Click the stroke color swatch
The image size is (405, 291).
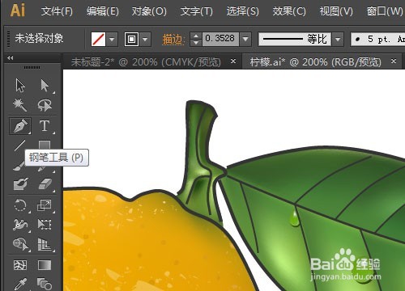[131, 40]
